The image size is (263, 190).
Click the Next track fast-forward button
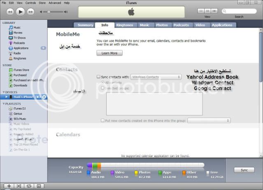(31, 12)
